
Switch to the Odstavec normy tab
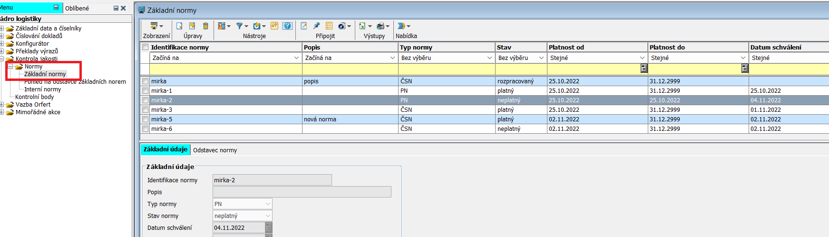tap(215, 150)
